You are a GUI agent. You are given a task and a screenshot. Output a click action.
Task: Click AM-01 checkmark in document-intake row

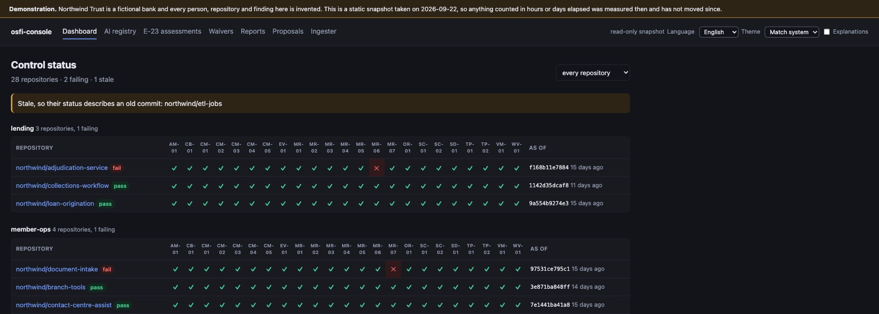pyautogui.click(x=175, y=269)
